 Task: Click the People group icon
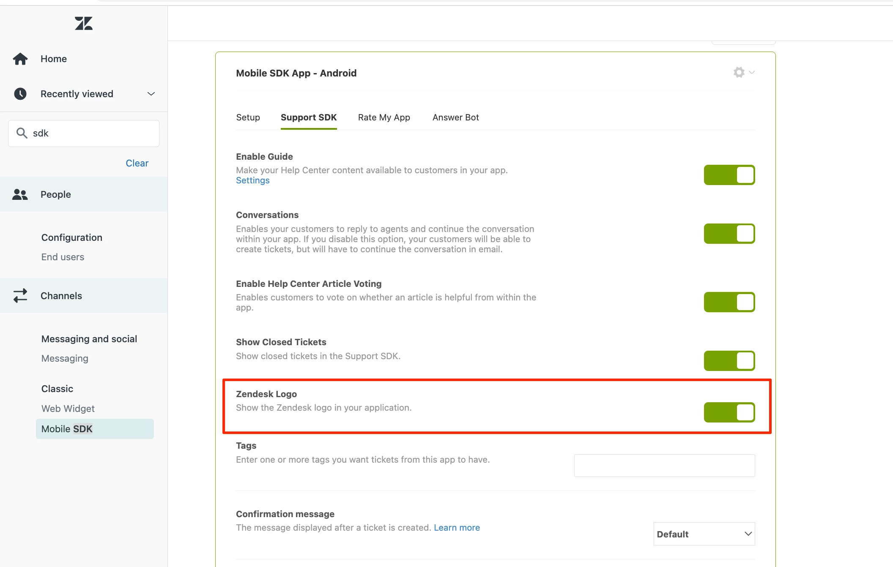(20, 194)
